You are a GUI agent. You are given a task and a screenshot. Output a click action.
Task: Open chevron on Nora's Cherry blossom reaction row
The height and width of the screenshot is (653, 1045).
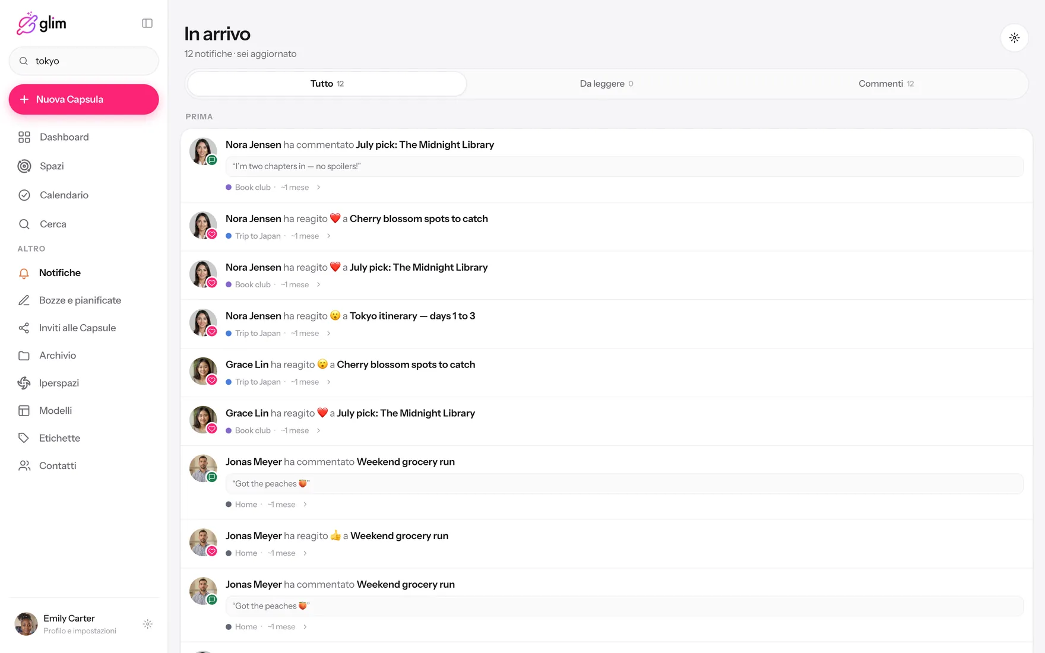(x=329, y=236)
